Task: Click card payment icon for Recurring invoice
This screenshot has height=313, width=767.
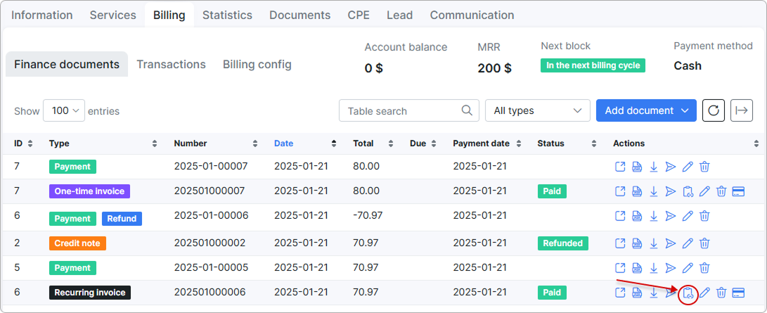Action: (738, 293)
